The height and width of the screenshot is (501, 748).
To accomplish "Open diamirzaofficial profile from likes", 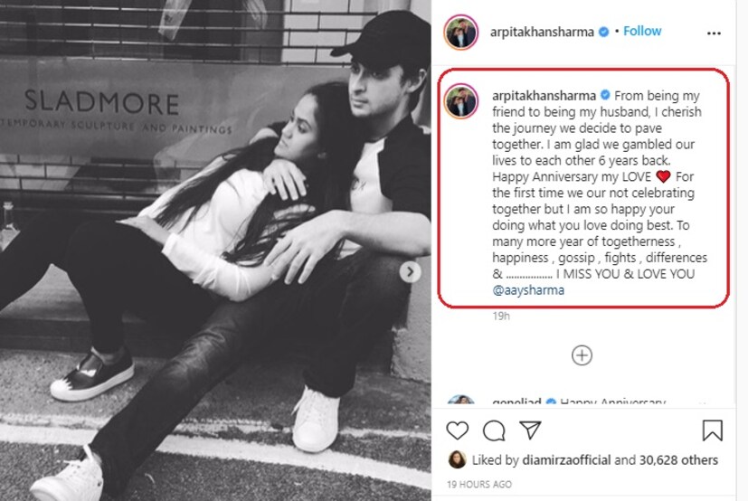I will [566, 460].
